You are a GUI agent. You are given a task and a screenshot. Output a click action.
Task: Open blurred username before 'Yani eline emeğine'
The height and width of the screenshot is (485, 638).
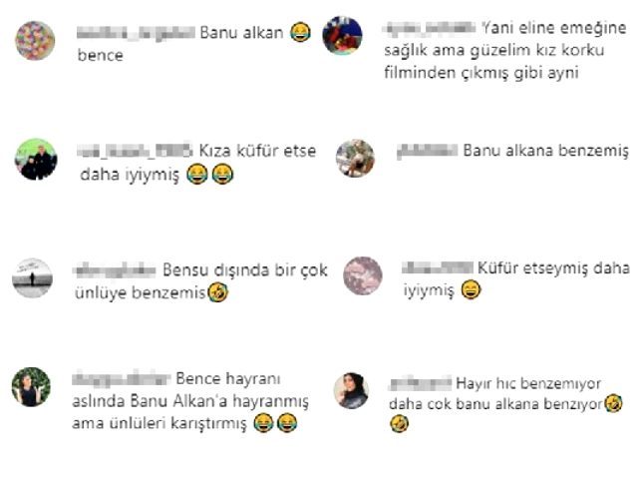pyautogui.click(x=431, y=28)
